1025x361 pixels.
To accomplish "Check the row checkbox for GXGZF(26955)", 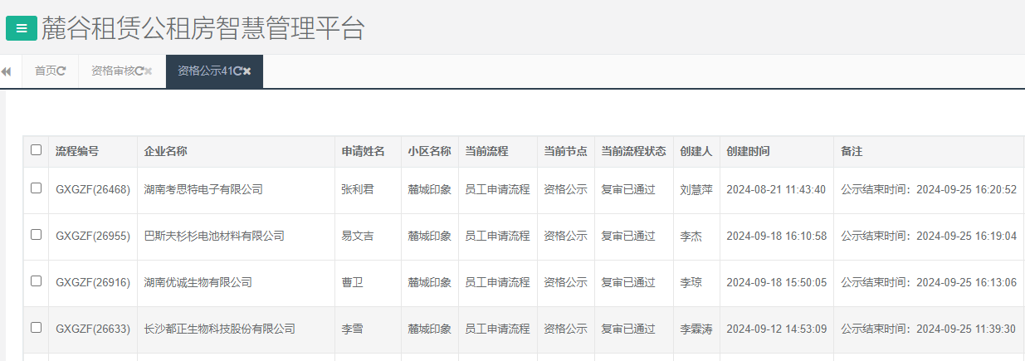I will point(36,235).
